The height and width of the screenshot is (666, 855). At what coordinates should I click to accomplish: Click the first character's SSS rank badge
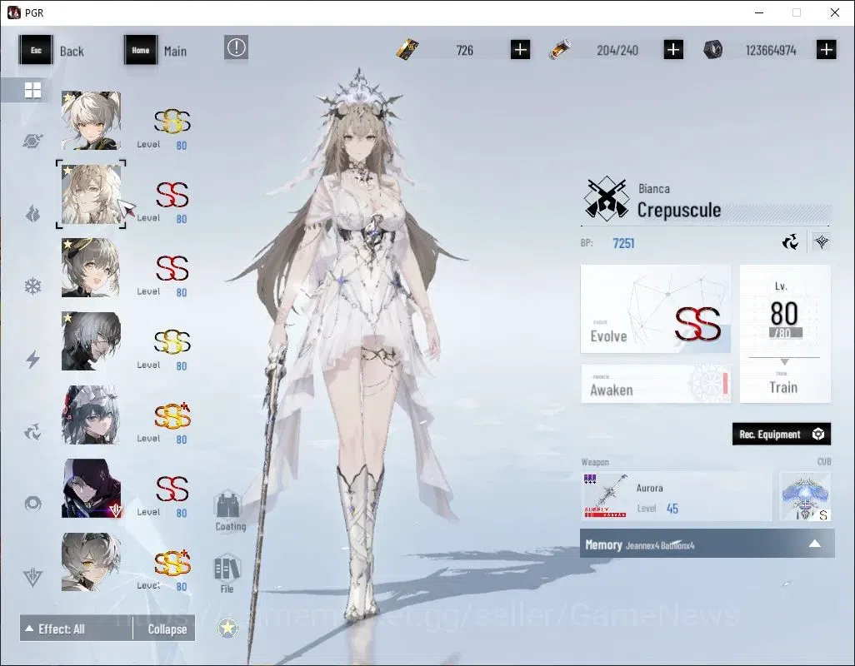pos(172,121)
